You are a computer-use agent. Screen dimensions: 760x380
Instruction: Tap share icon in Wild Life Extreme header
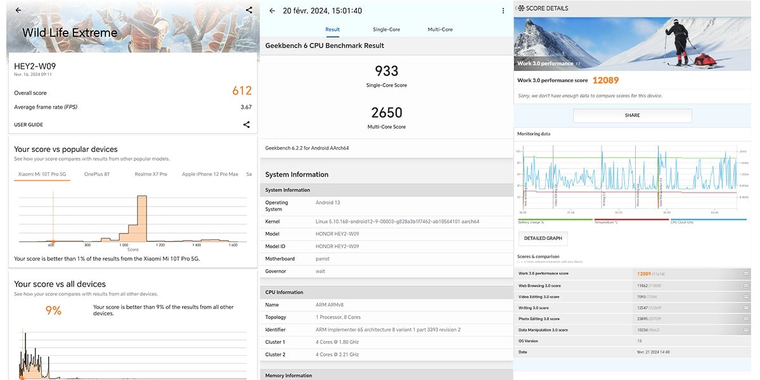(248, 9)
